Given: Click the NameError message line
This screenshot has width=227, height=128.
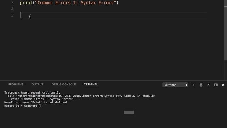Looking at the screenshot, I should (x=35, y=102).
